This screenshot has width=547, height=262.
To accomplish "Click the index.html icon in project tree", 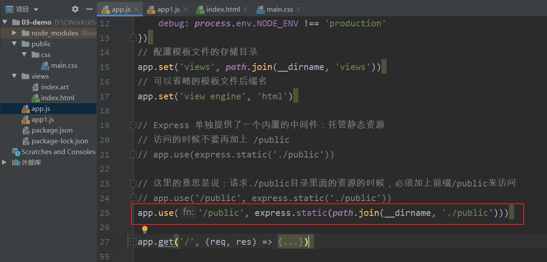I will pos(35,98).
